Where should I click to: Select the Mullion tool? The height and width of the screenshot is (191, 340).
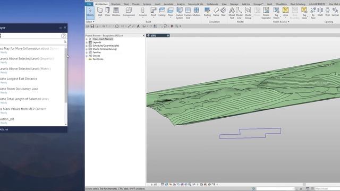pos(196,12)
